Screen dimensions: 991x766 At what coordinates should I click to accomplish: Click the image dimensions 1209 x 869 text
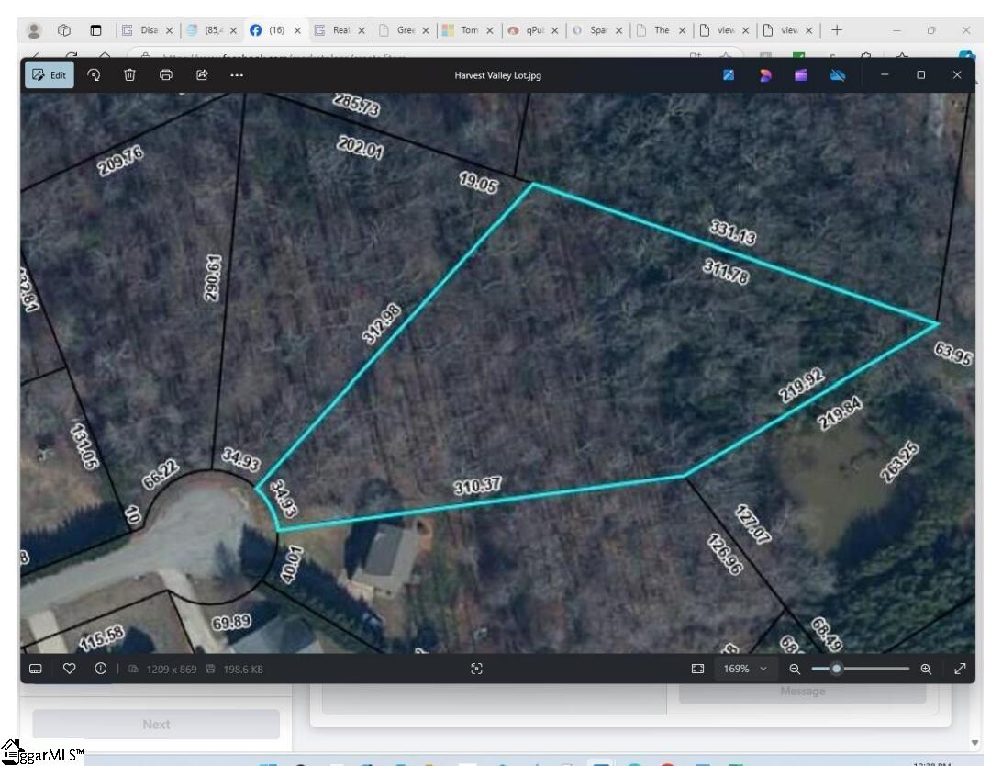tap(172, 670)
